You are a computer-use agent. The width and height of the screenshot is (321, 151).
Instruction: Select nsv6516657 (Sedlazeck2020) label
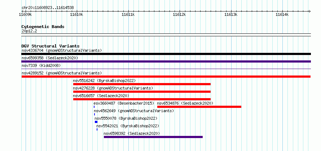[x=101, y=96]
